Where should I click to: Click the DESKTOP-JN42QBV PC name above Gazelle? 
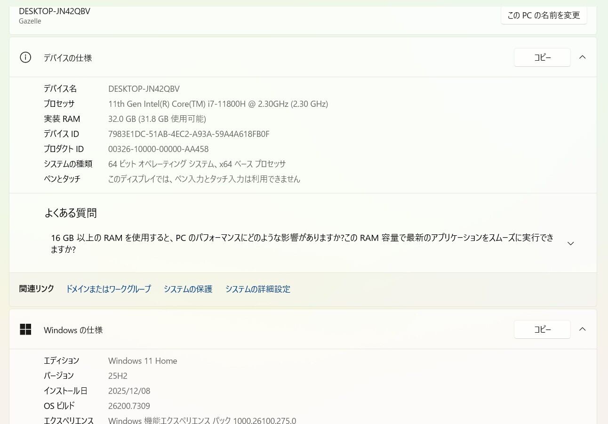pyautogui.click(x=55, y=11)
